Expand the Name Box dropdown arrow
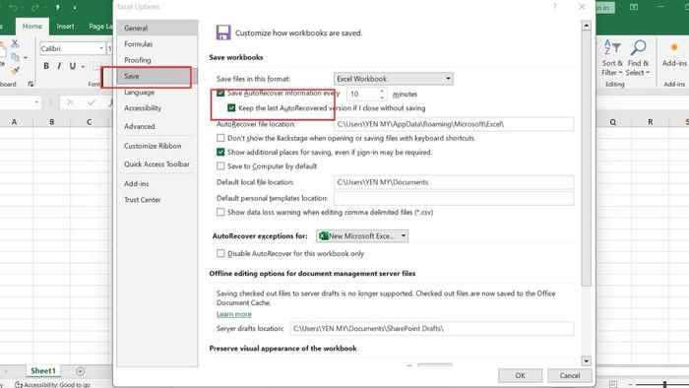 pos(36,102)
